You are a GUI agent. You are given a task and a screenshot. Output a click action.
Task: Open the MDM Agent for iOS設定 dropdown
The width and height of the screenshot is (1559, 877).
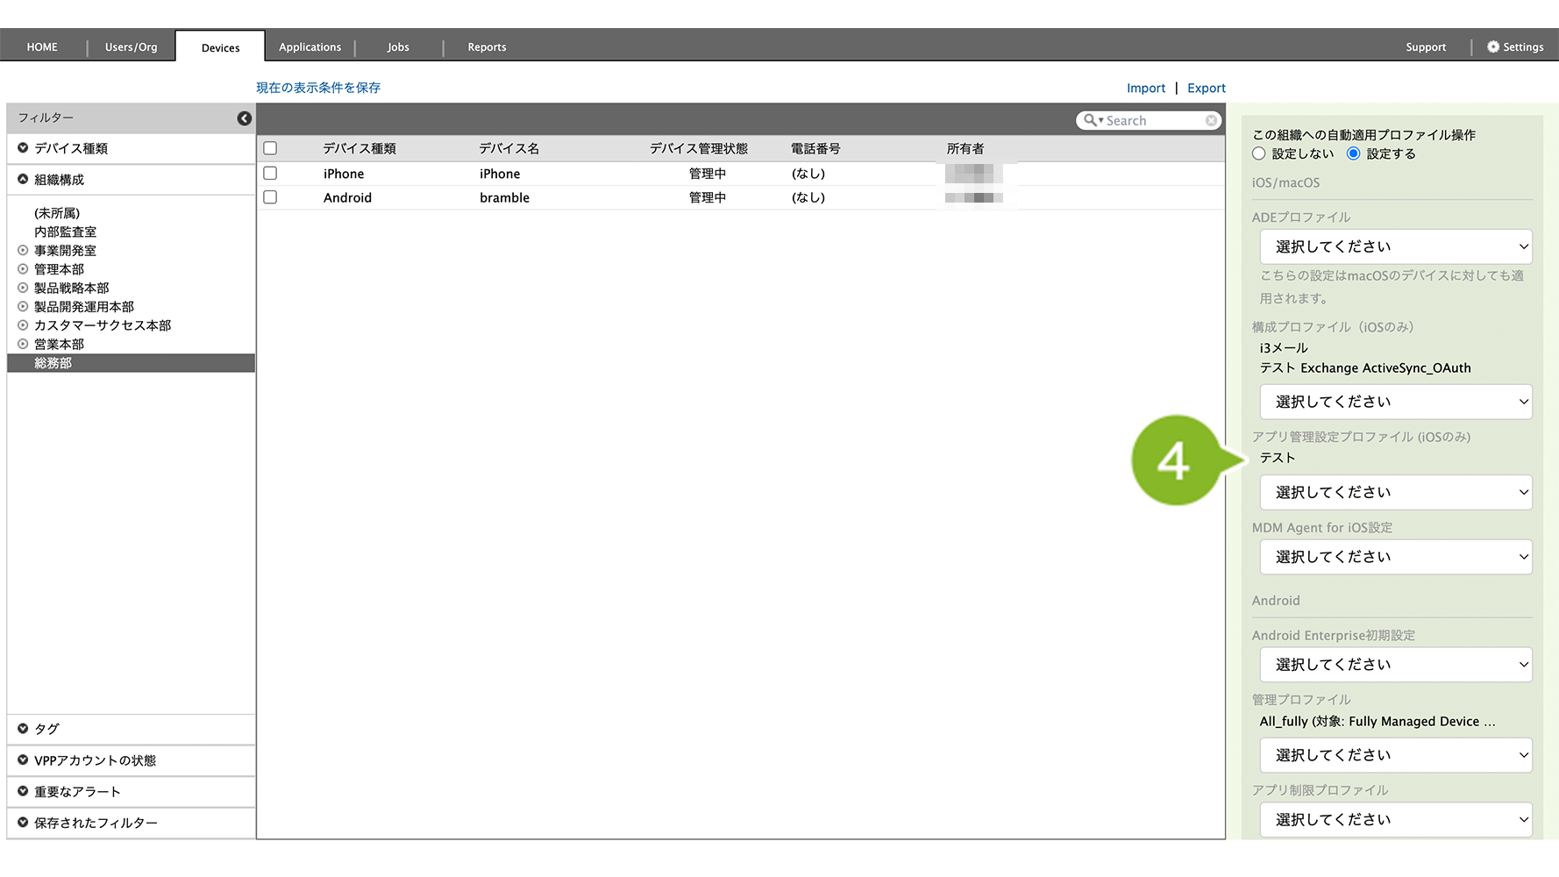point(1395,557)
